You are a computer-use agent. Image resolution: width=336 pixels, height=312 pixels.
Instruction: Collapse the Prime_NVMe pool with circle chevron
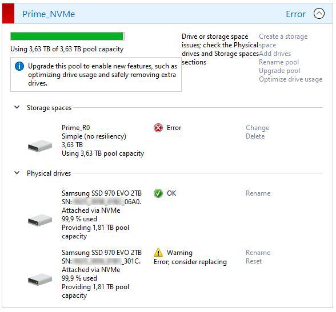tap(319, 14)
